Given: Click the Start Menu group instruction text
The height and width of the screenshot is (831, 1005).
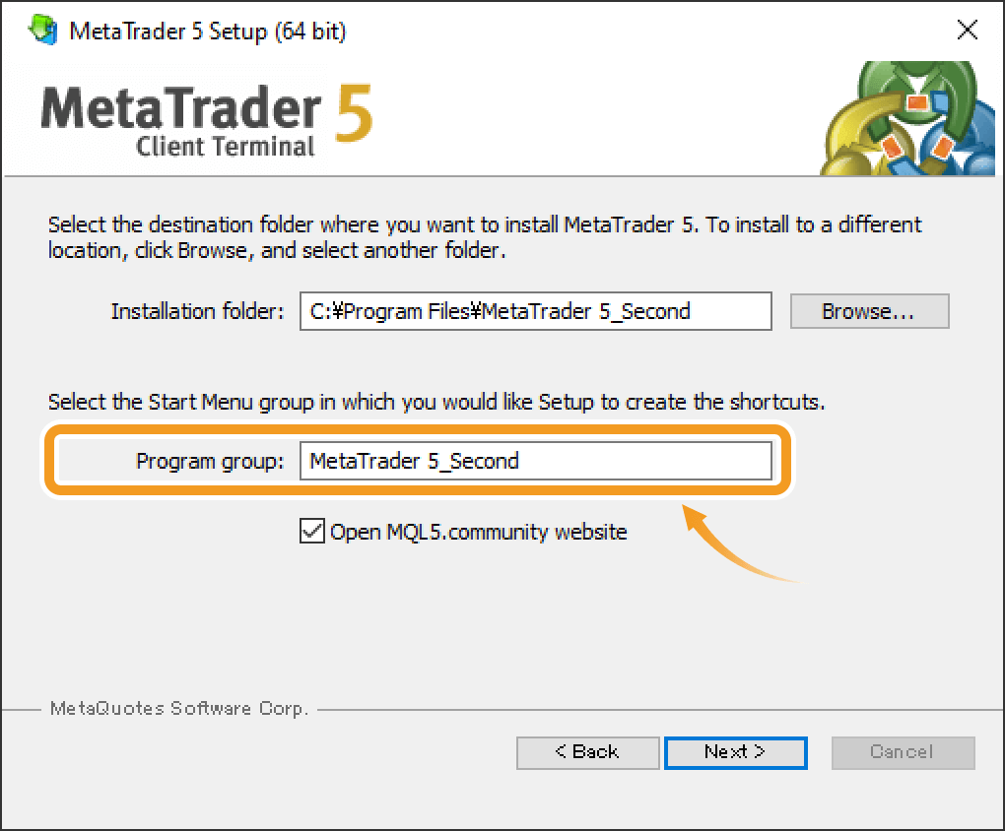Looking at the screenshot, I should point(436,402).
